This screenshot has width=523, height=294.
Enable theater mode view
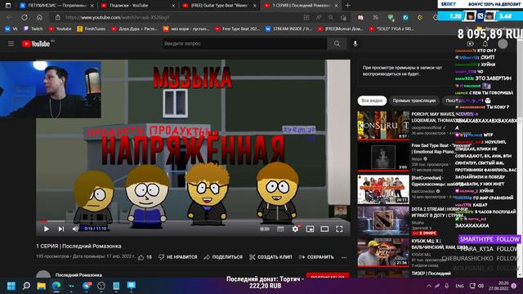tap(324, 229)
